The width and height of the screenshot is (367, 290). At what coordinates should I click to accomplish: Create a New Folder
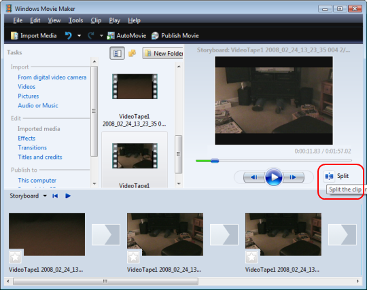tap(163, 54)
